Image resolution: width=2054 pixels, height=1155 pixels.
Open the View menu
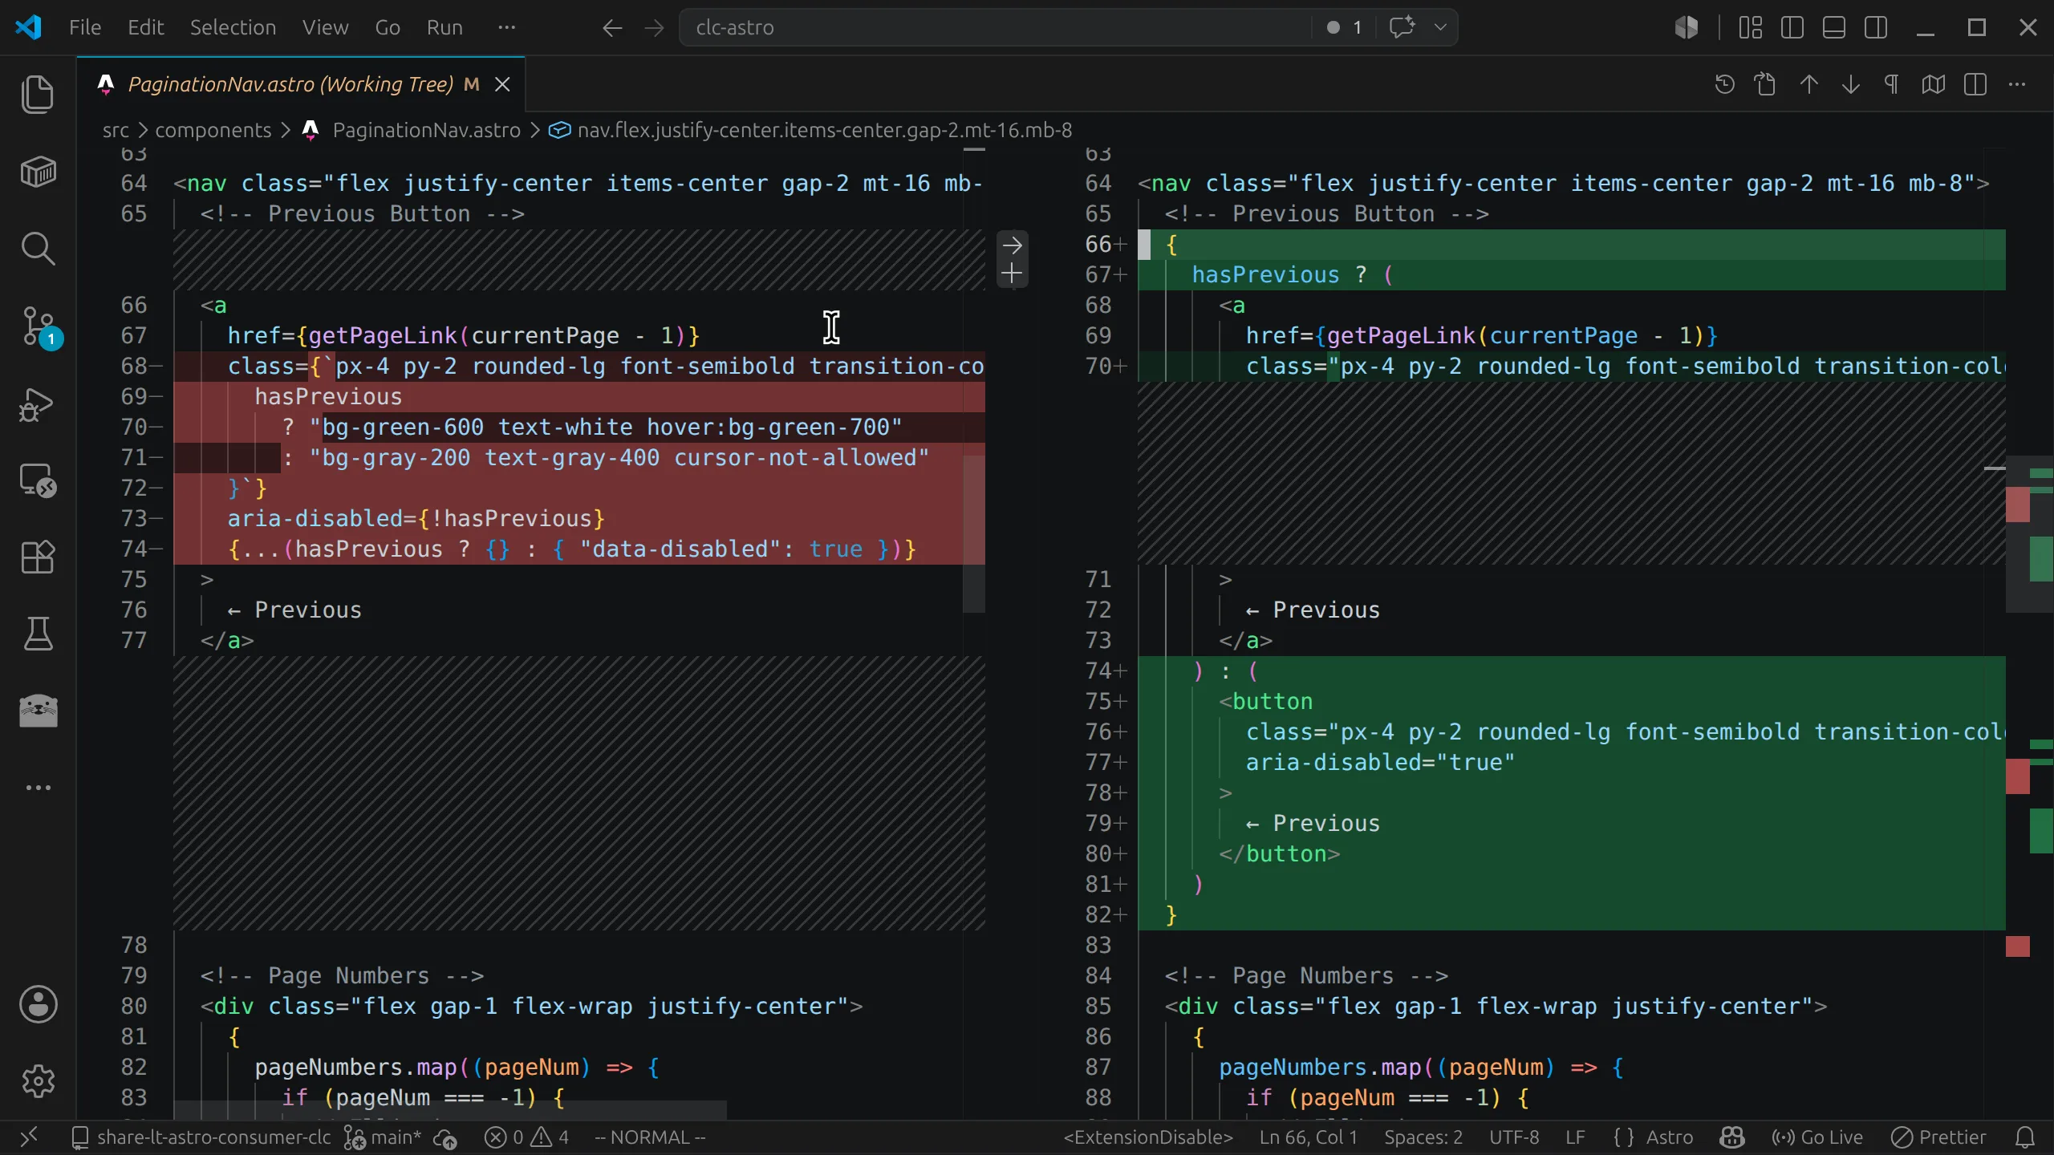point(325,27)
